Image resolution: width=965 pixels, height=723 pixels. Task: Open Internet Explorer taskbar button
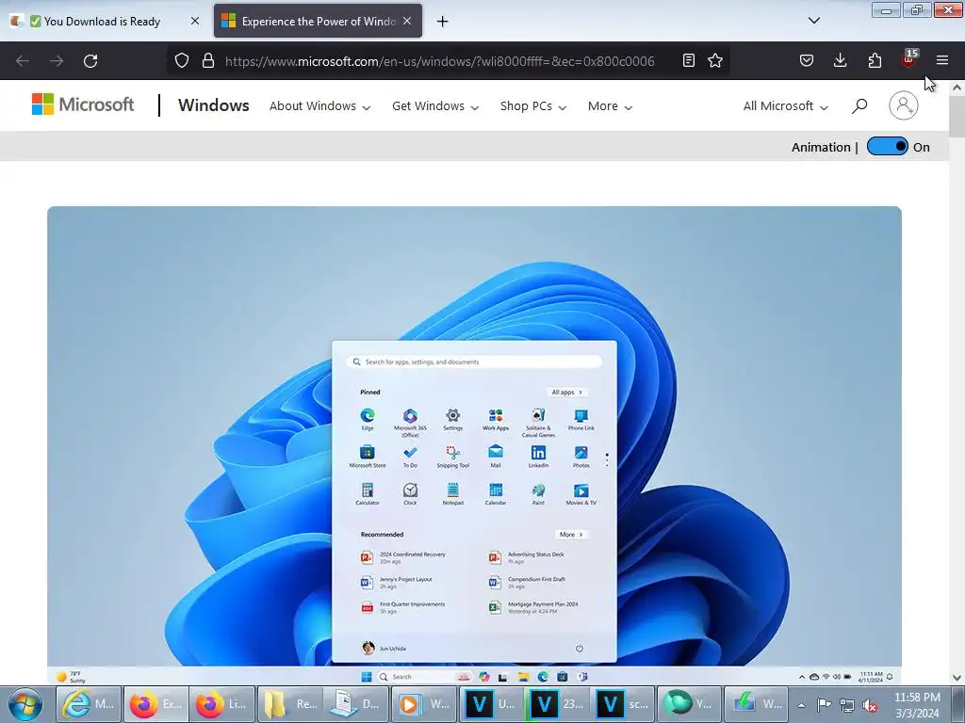90,704
